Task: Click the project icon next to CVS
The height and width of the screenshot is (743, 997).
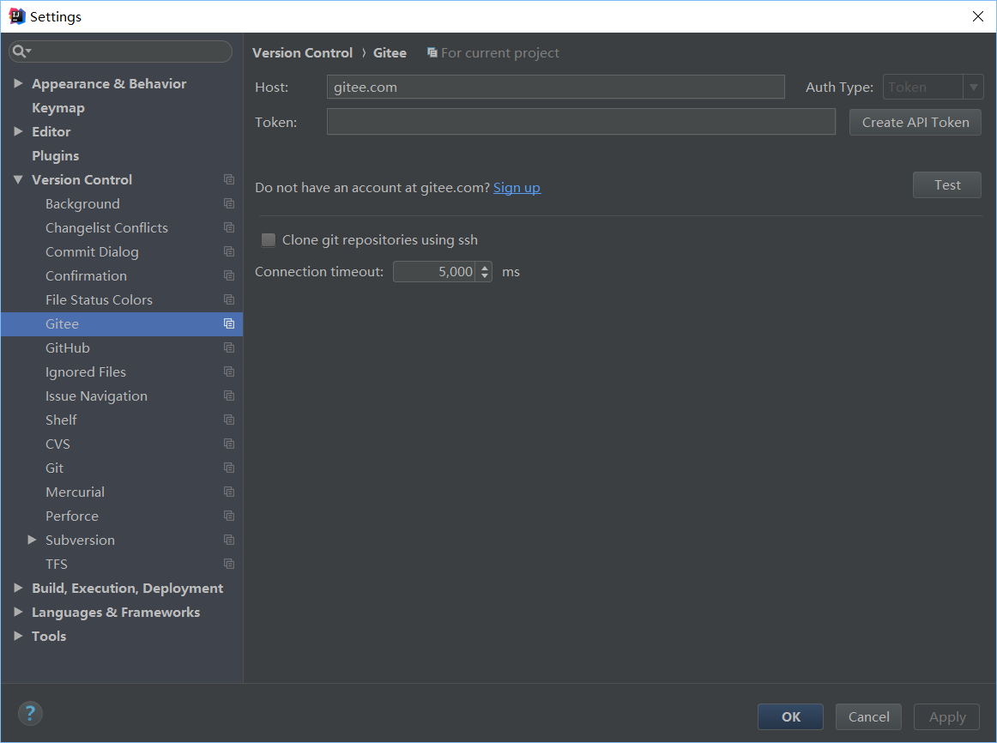Action: (x=229, y=444)
